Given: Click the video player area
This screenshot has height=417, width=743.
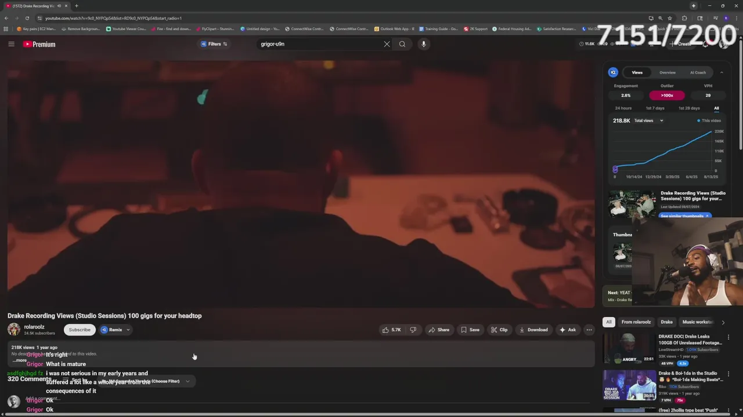Looking at the screenshot, I should pos(301,184).
